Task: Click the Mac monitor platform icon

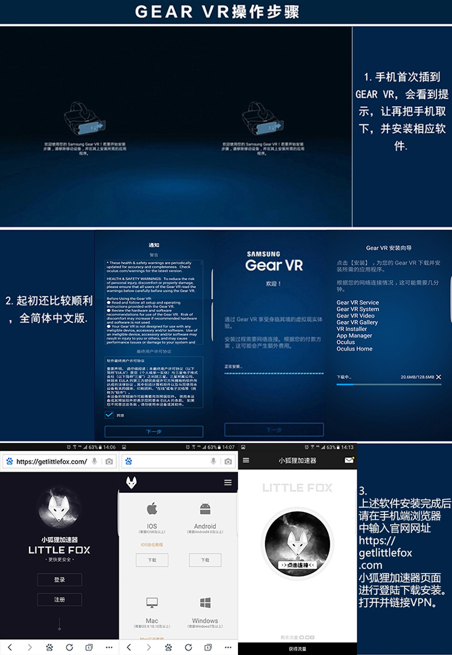Action: click(152, 603)
